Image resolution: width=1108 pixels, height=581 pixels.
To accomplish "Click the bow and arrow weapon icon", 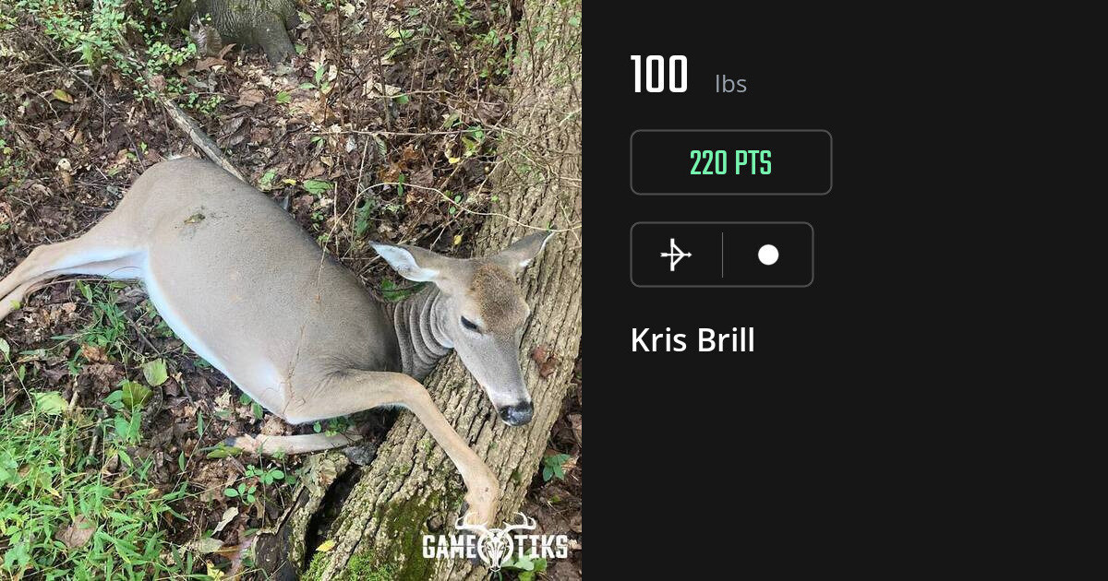I will pos(676,255).
